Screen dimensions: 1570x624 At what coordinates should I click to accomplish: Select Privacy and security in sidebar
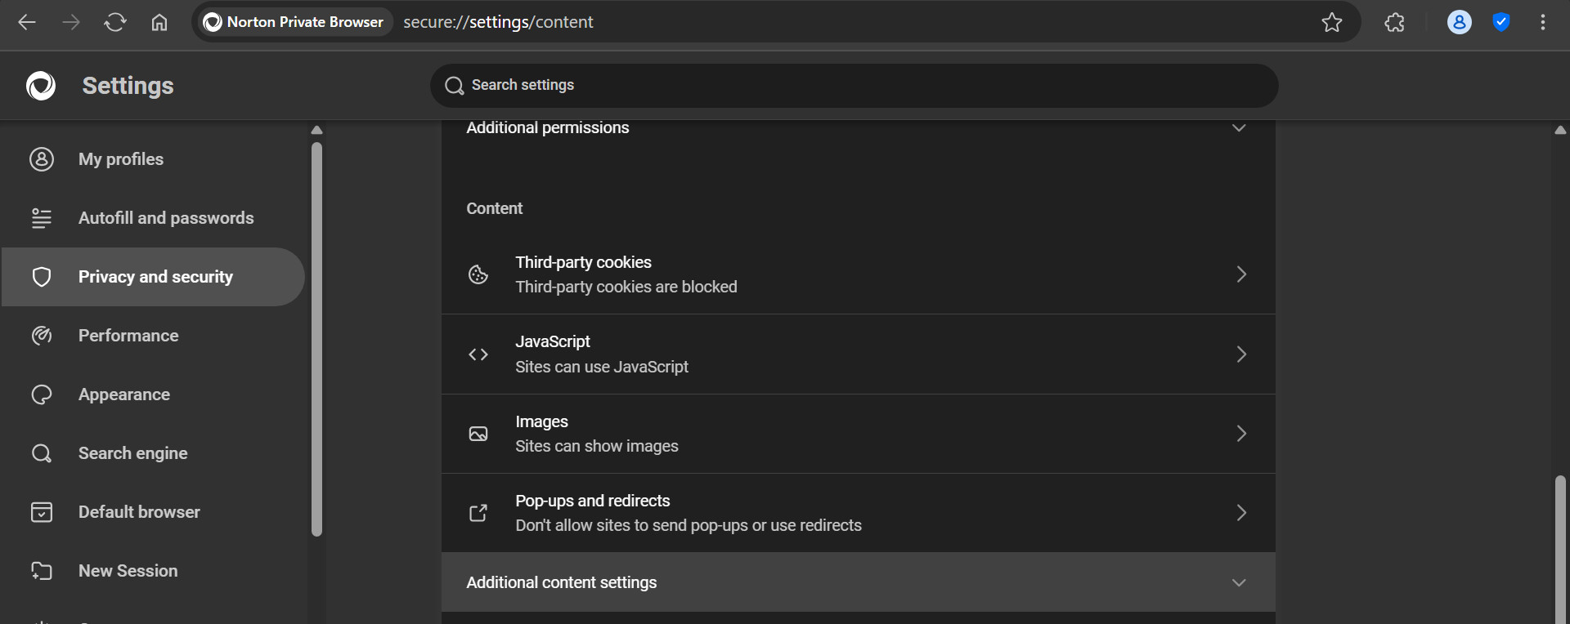click(x=153, y=277)
